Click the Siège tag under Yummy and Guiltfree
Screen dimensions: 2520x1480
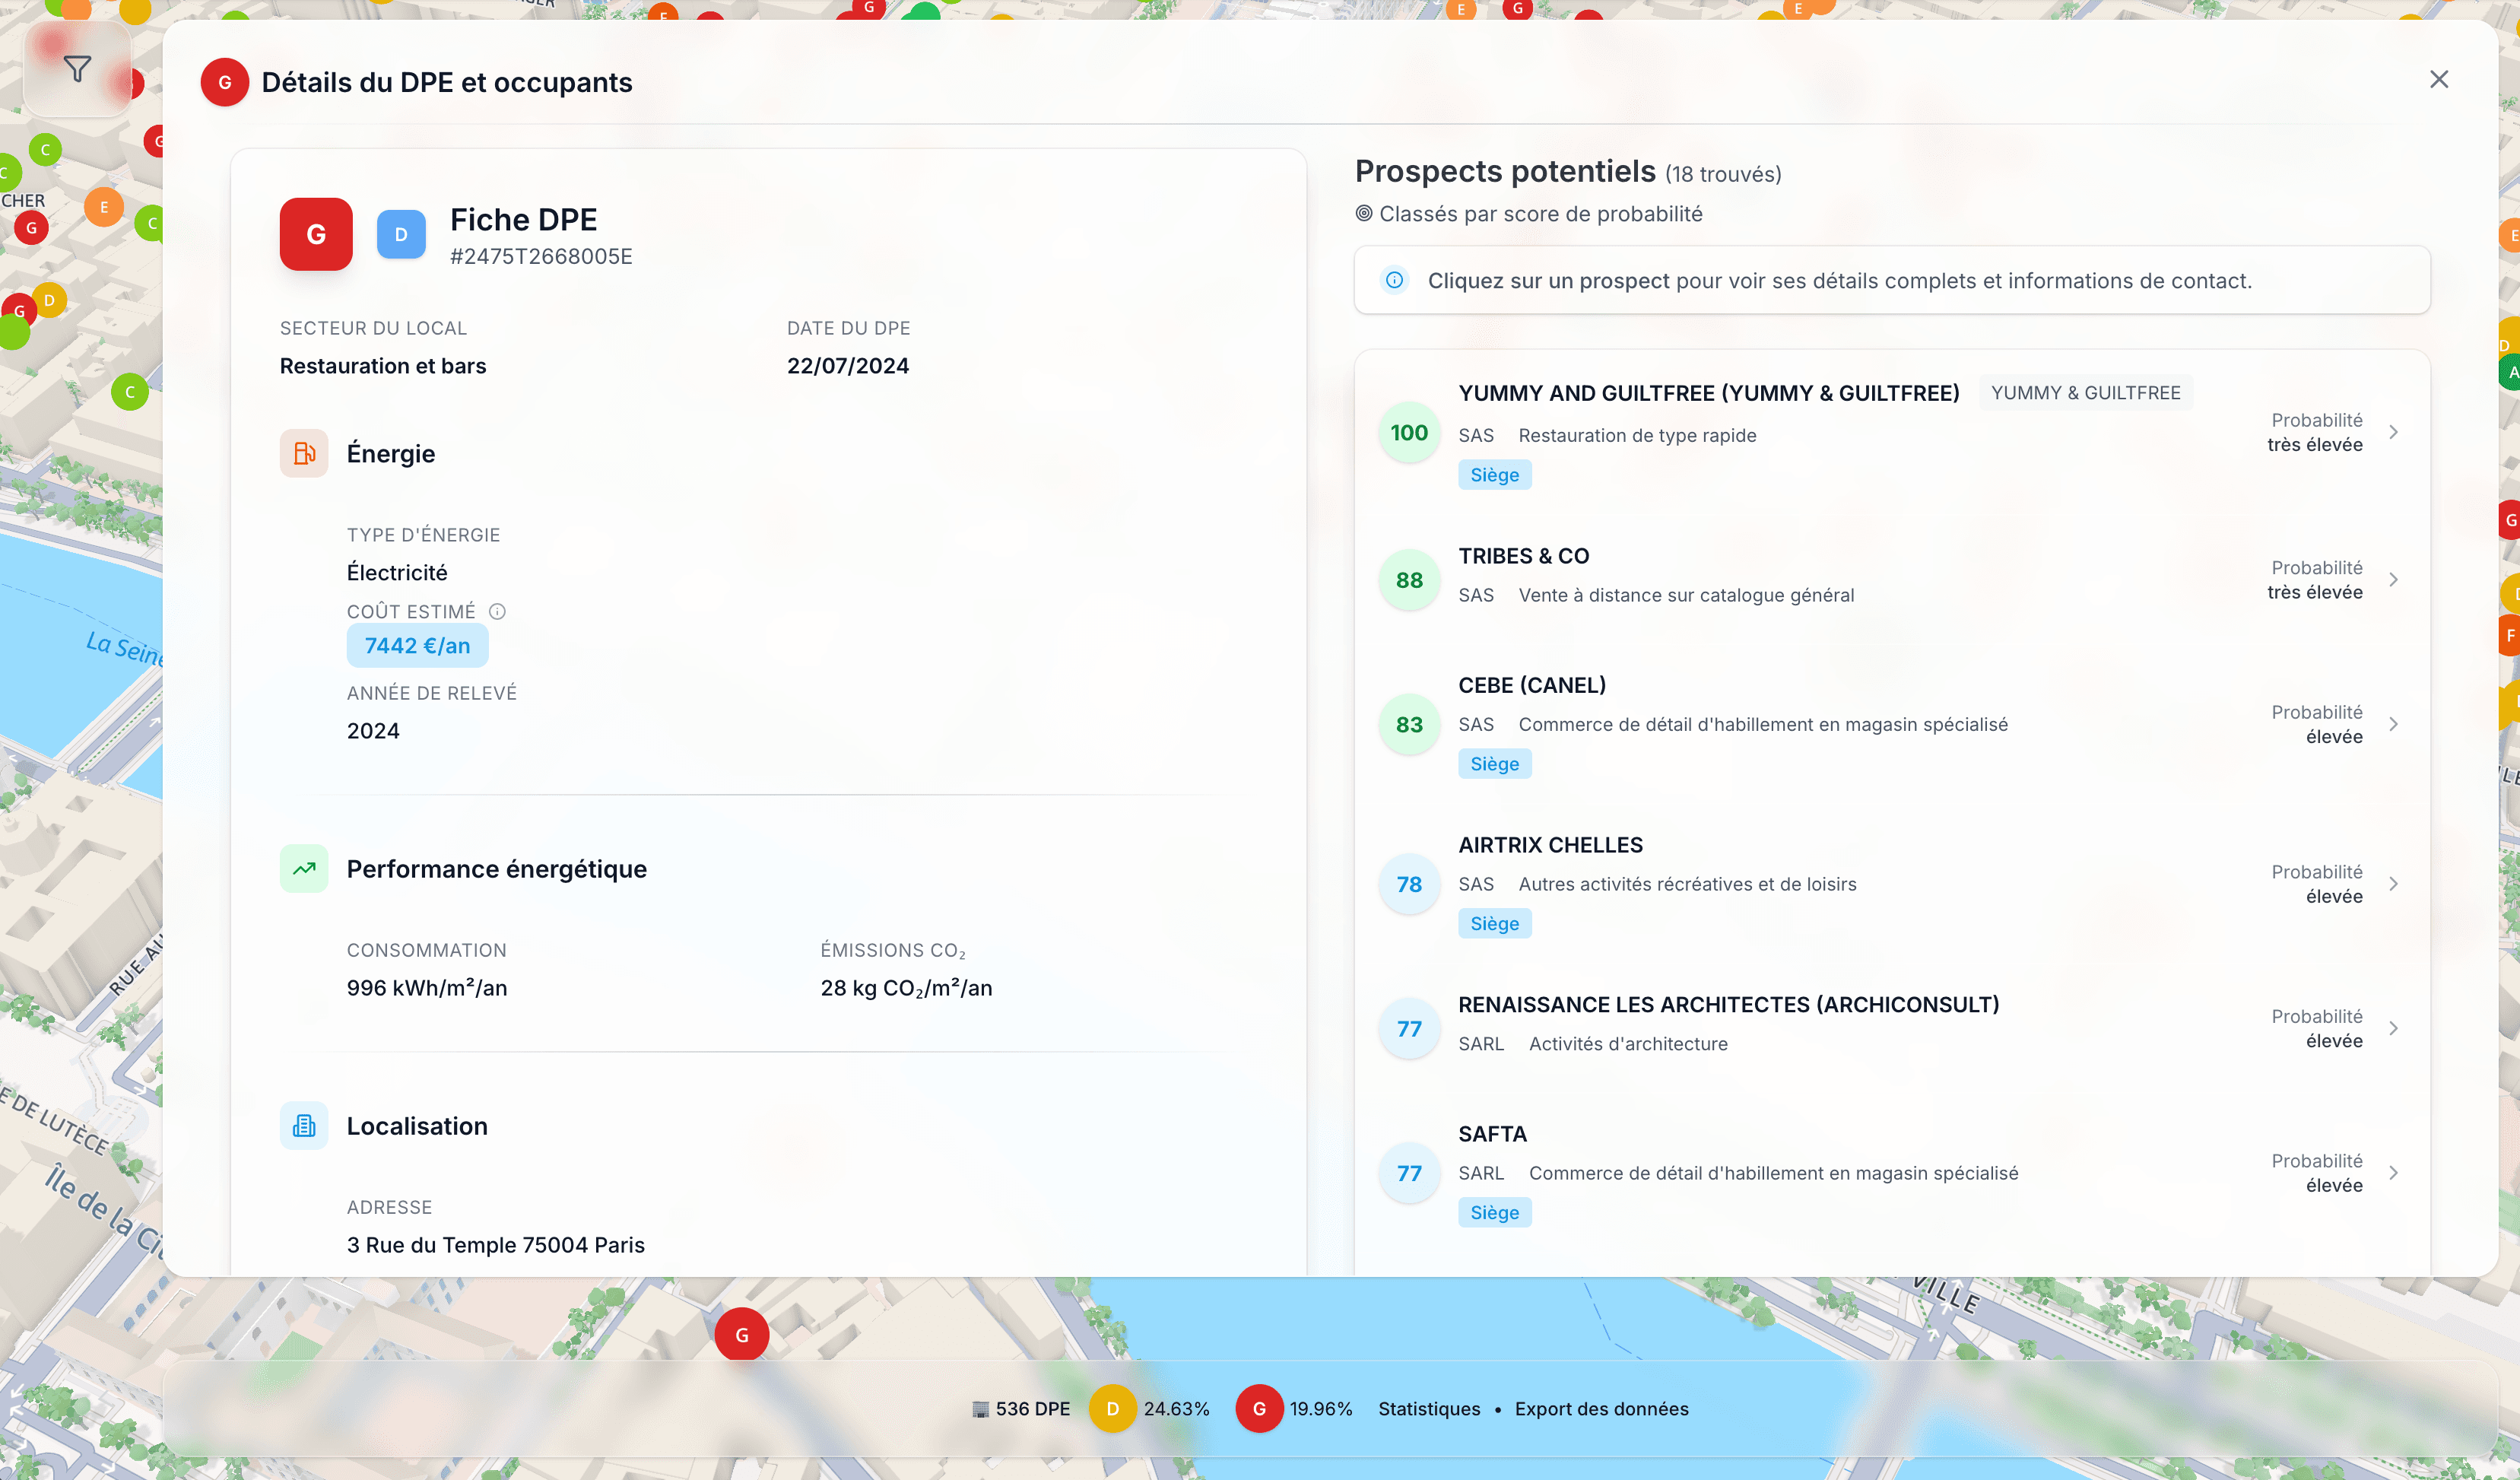pyautogui.click(x=1494, y=475)
